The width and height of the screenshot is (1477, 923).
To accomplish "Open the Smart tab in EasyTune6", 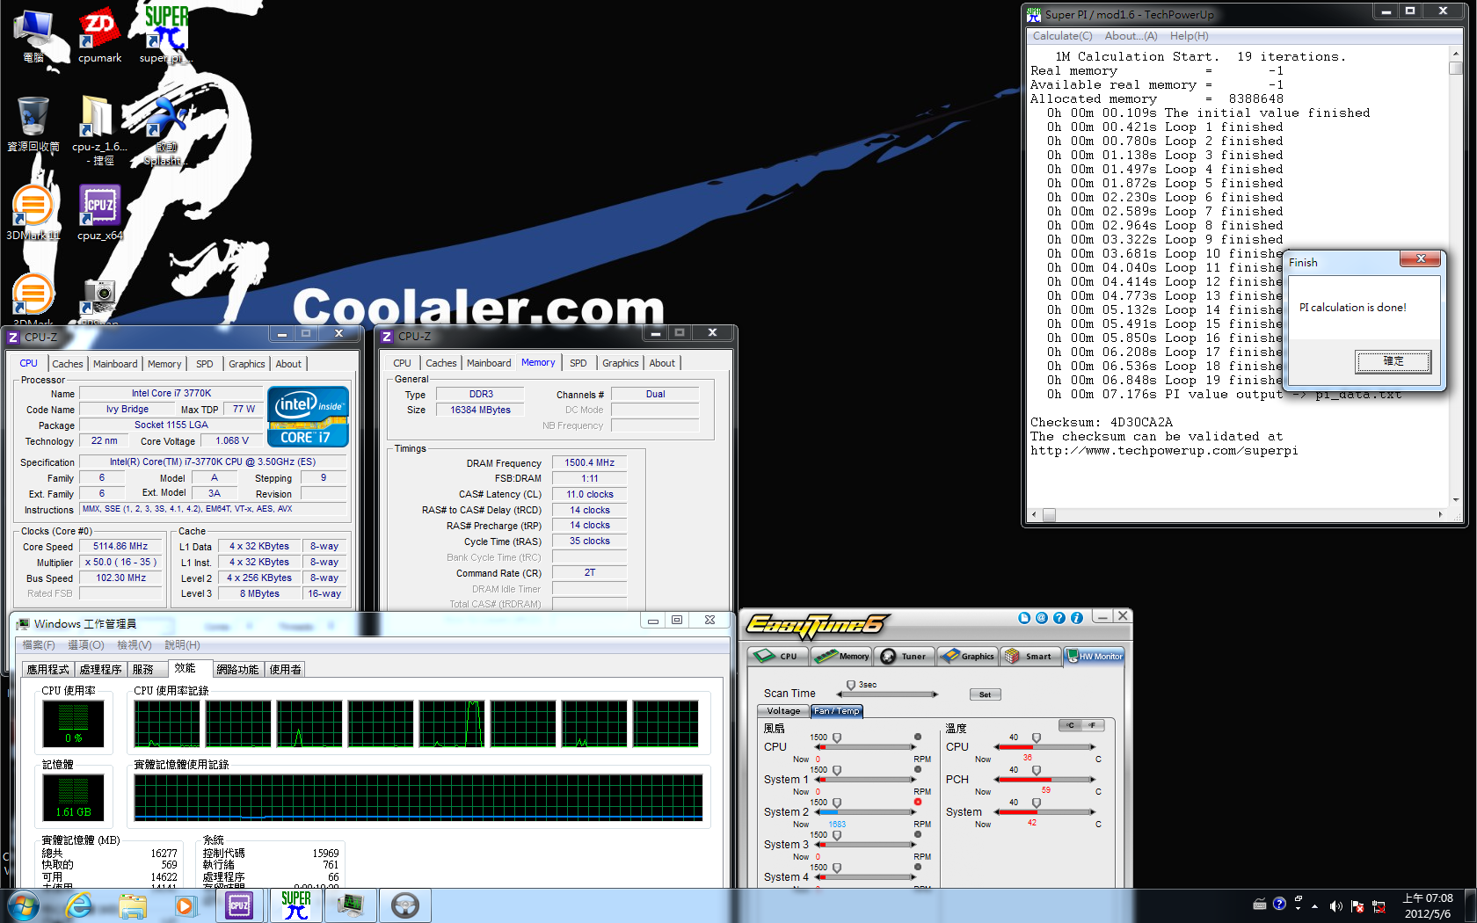I will click(x=1029, y=656).
